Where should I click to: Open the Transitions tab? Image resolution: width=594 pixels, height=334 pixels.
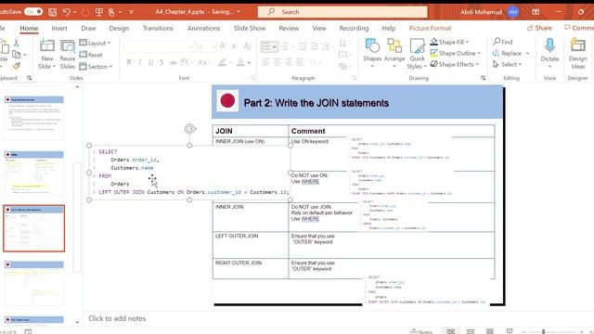click(158, 29)
